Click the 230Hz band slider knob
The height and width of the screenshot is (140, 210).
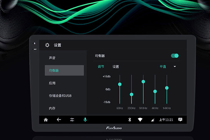click(x=132, y=94)
